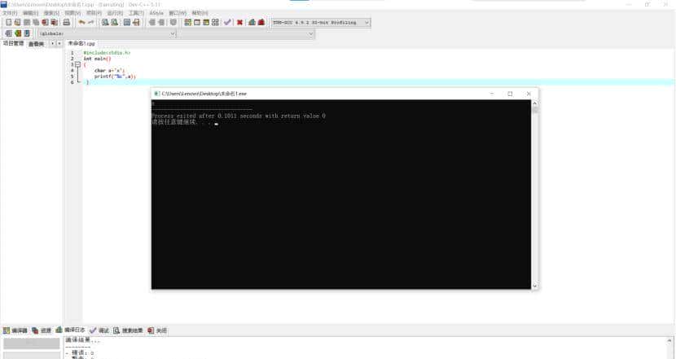This screenshot has width=676, height=359.
Task: Minimize the console window
Action: [492, 94]
